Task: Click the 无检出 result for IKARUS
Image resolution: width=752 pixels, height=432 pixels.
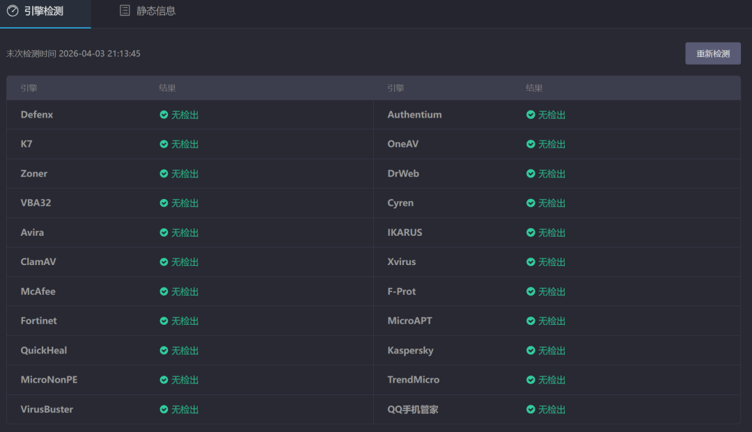Action: tap(551, 232)
